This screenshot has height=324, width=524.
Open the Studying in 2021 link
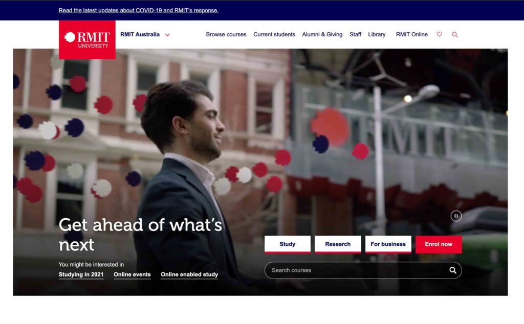point(81,274)
